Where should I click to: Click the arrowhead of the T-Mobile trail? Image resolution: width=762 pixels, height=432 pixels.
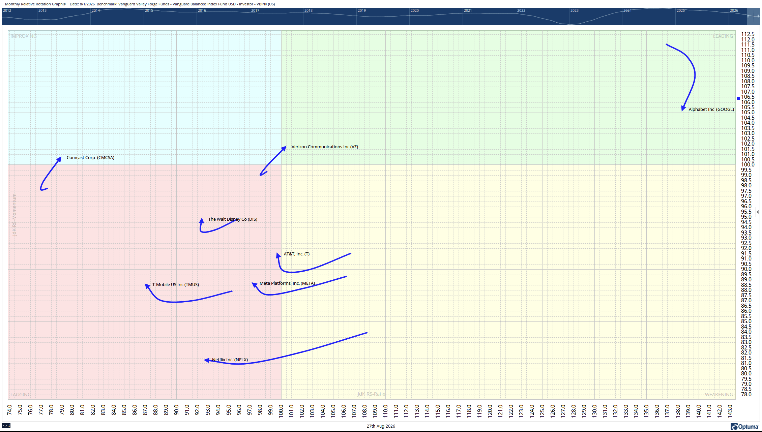pos(147,286)
